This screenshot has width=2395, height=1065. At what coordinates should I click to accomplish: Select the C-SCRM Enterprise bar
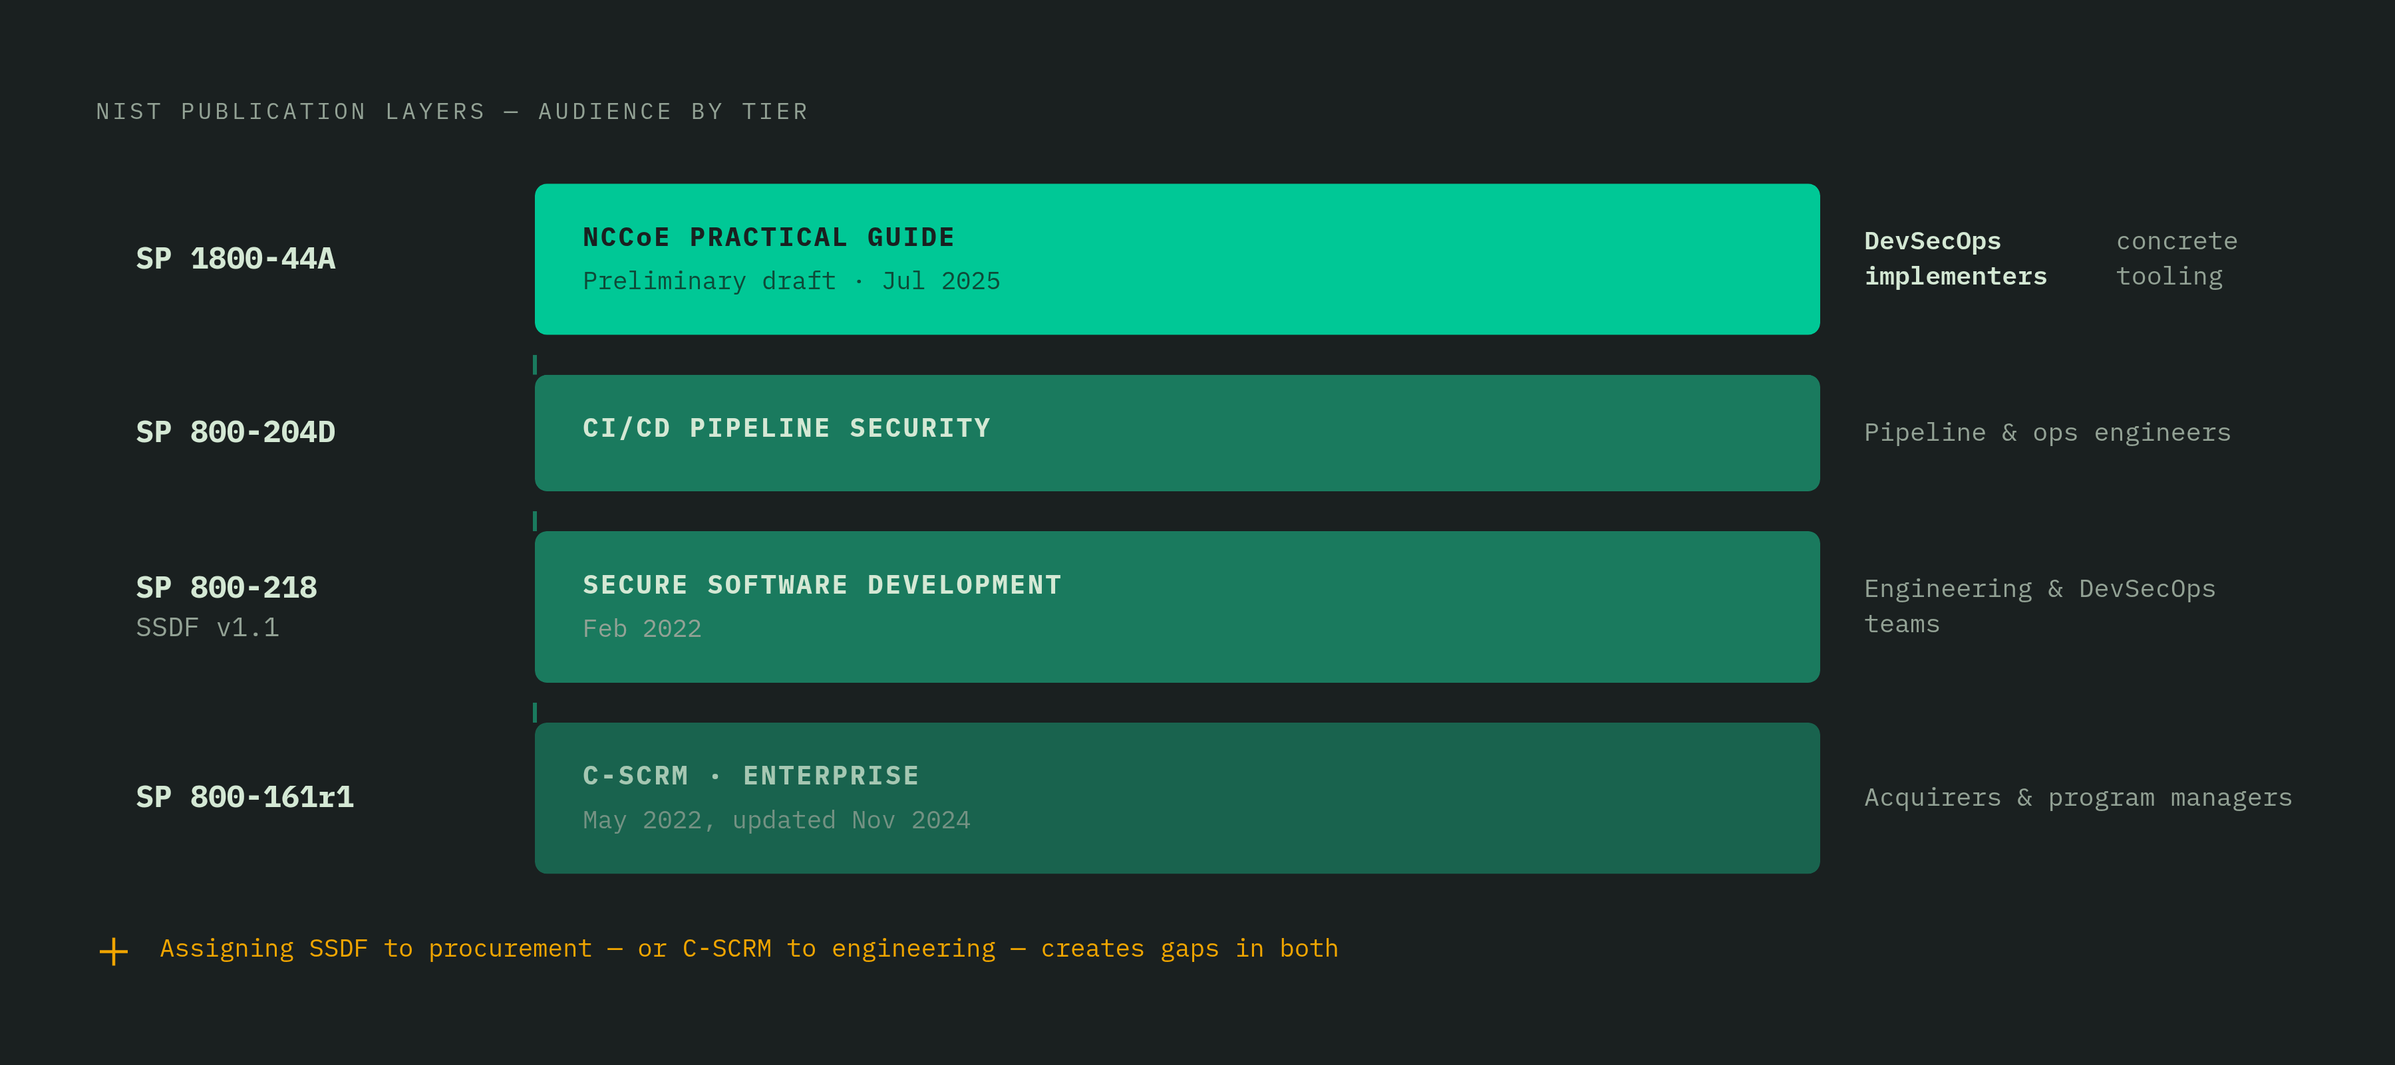coord(1176,798)
